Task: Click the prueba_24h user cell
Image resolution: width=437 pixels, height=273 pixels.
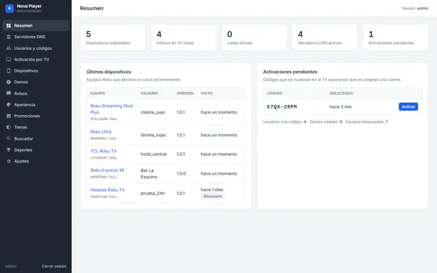Action: click(153, 193)
